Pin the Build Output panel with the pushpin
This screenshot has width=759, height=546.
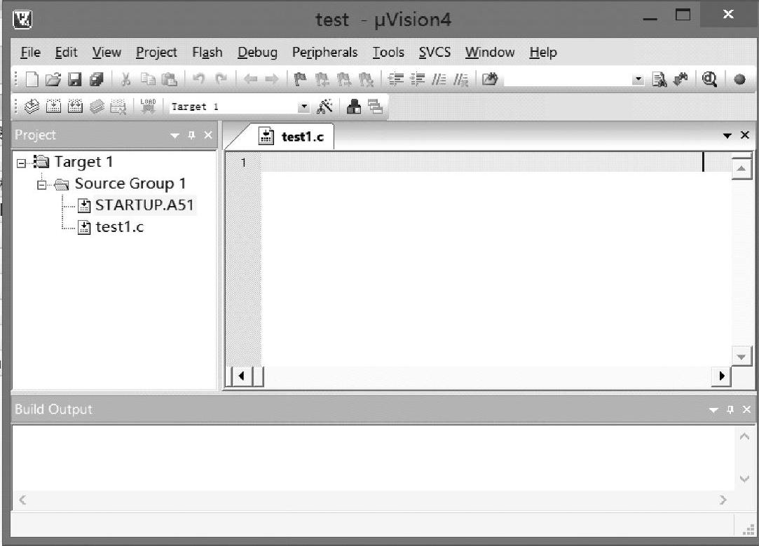[730, 410]
